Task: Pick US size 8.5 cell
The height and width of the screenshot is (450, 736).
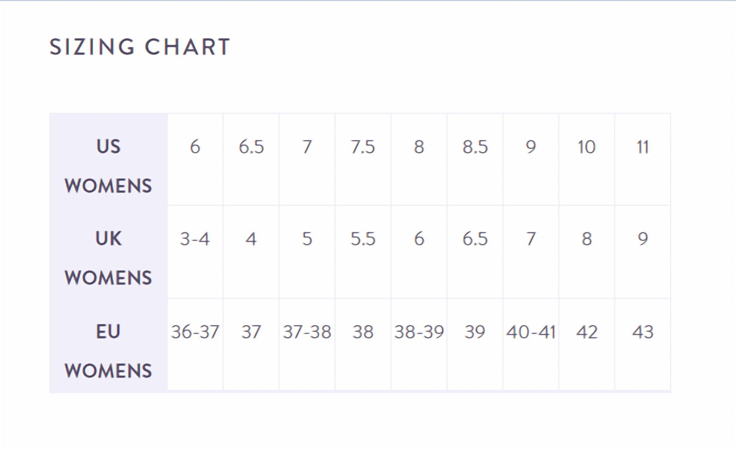Action: (x=475, y=147)
